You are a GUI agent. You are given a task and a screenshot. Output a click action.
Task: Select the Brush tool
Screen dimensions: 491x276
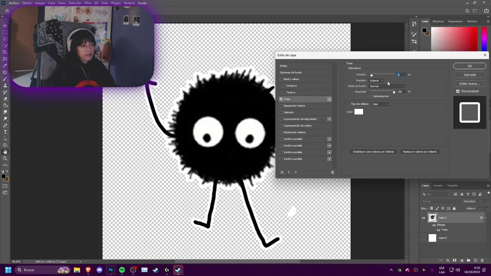(5, 79)
